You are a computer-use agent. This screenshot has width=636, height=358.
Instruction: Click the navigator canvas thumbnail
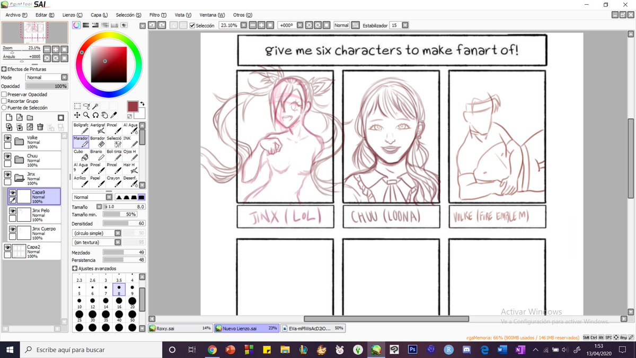coord(34,33)
